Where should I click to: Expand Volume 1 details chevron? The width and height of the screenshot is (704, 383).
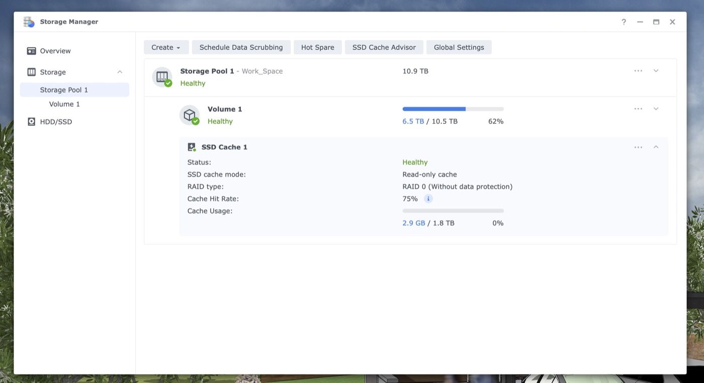[x=656, y=109]
